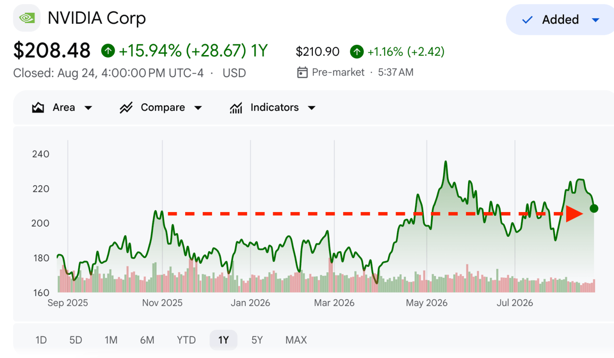Switch to the 5Y time range

[x=257, y=340]
